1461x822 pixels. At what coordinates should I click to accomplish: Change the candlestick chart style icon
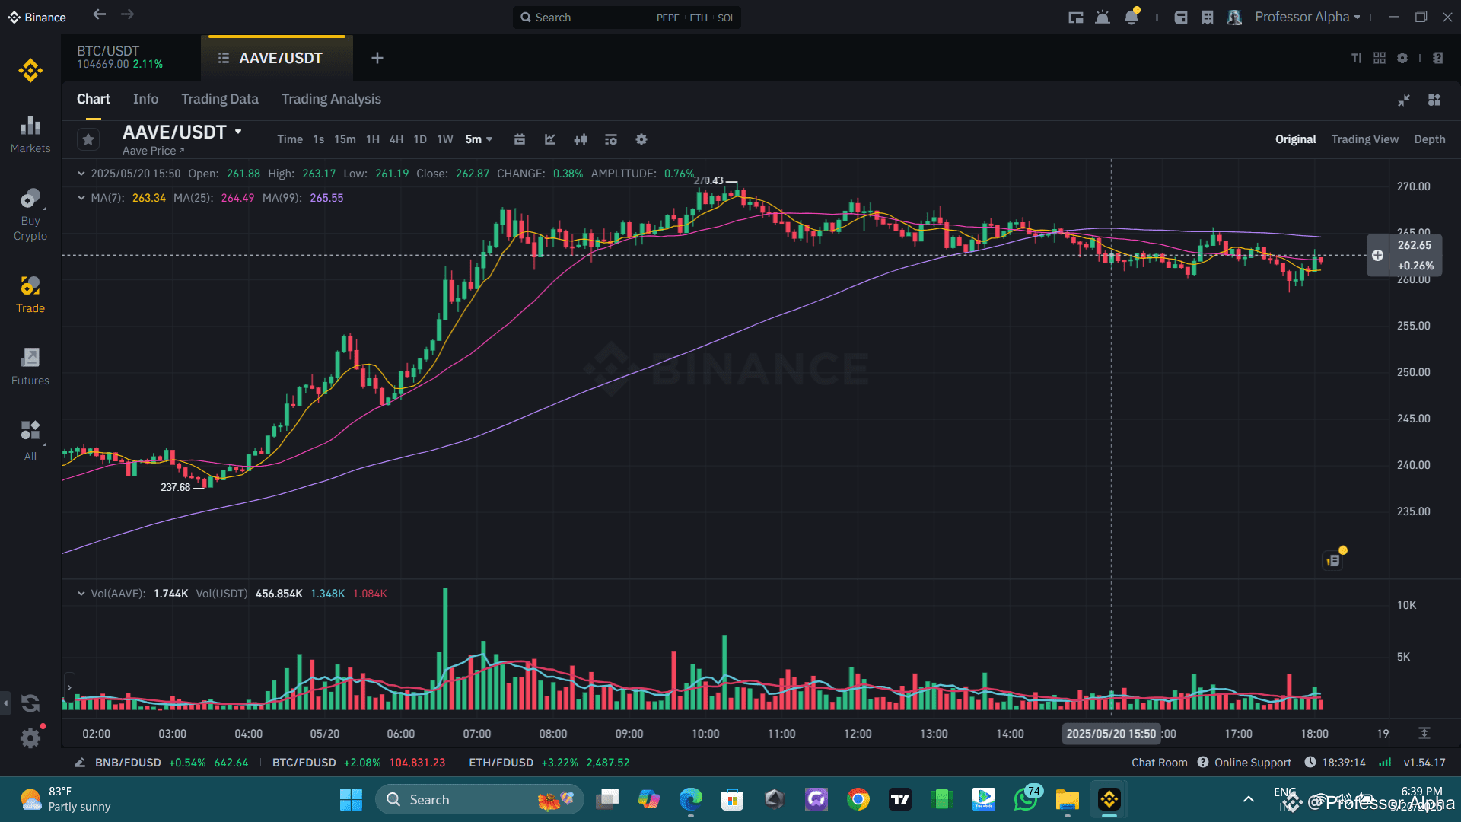581,139
